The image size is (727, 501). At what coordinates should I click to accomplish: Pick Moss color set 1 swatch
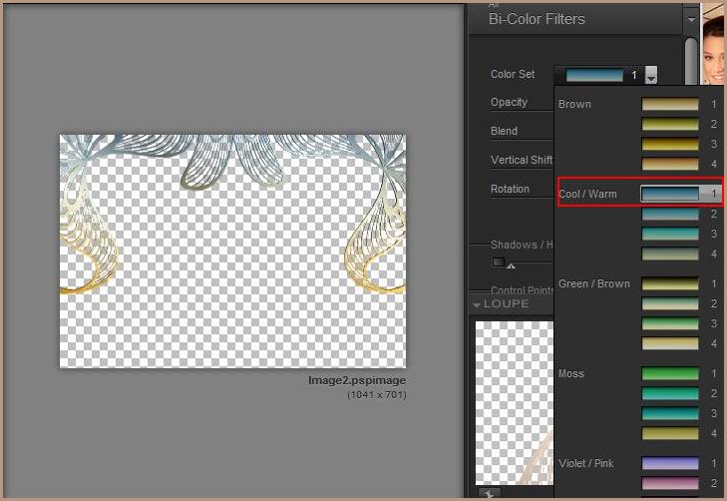tap(669, 373)
